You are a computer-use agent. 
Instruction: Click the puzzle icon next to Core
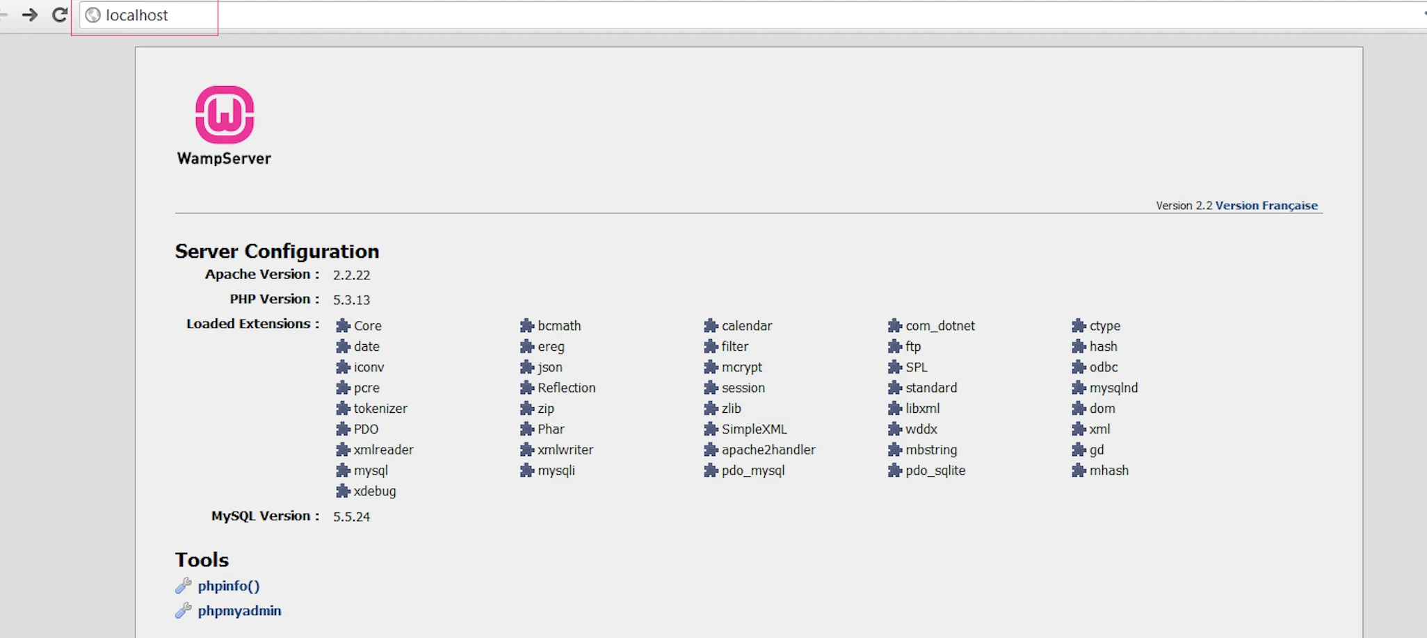[x=343, y=325]
